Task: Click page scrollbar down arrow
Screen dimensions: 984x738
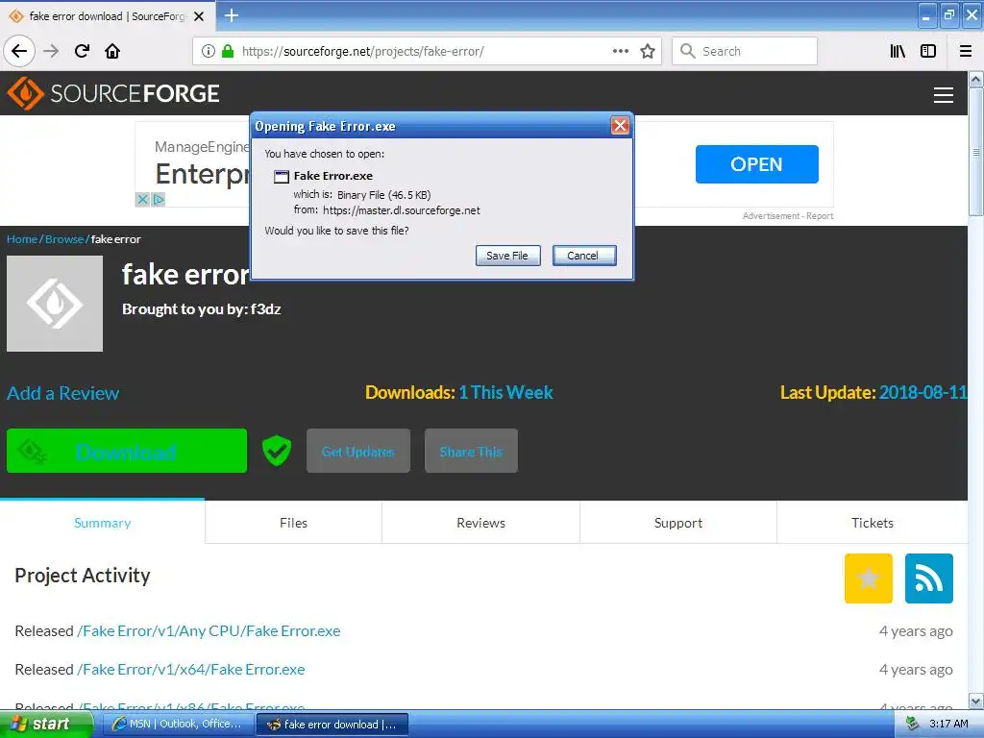Action: coord(976,701)
